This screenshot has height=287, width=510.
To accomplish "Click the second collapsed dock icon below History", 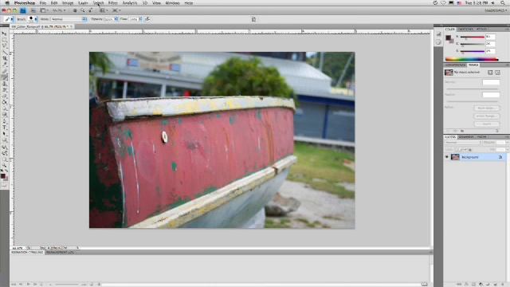I will point(438,42).
